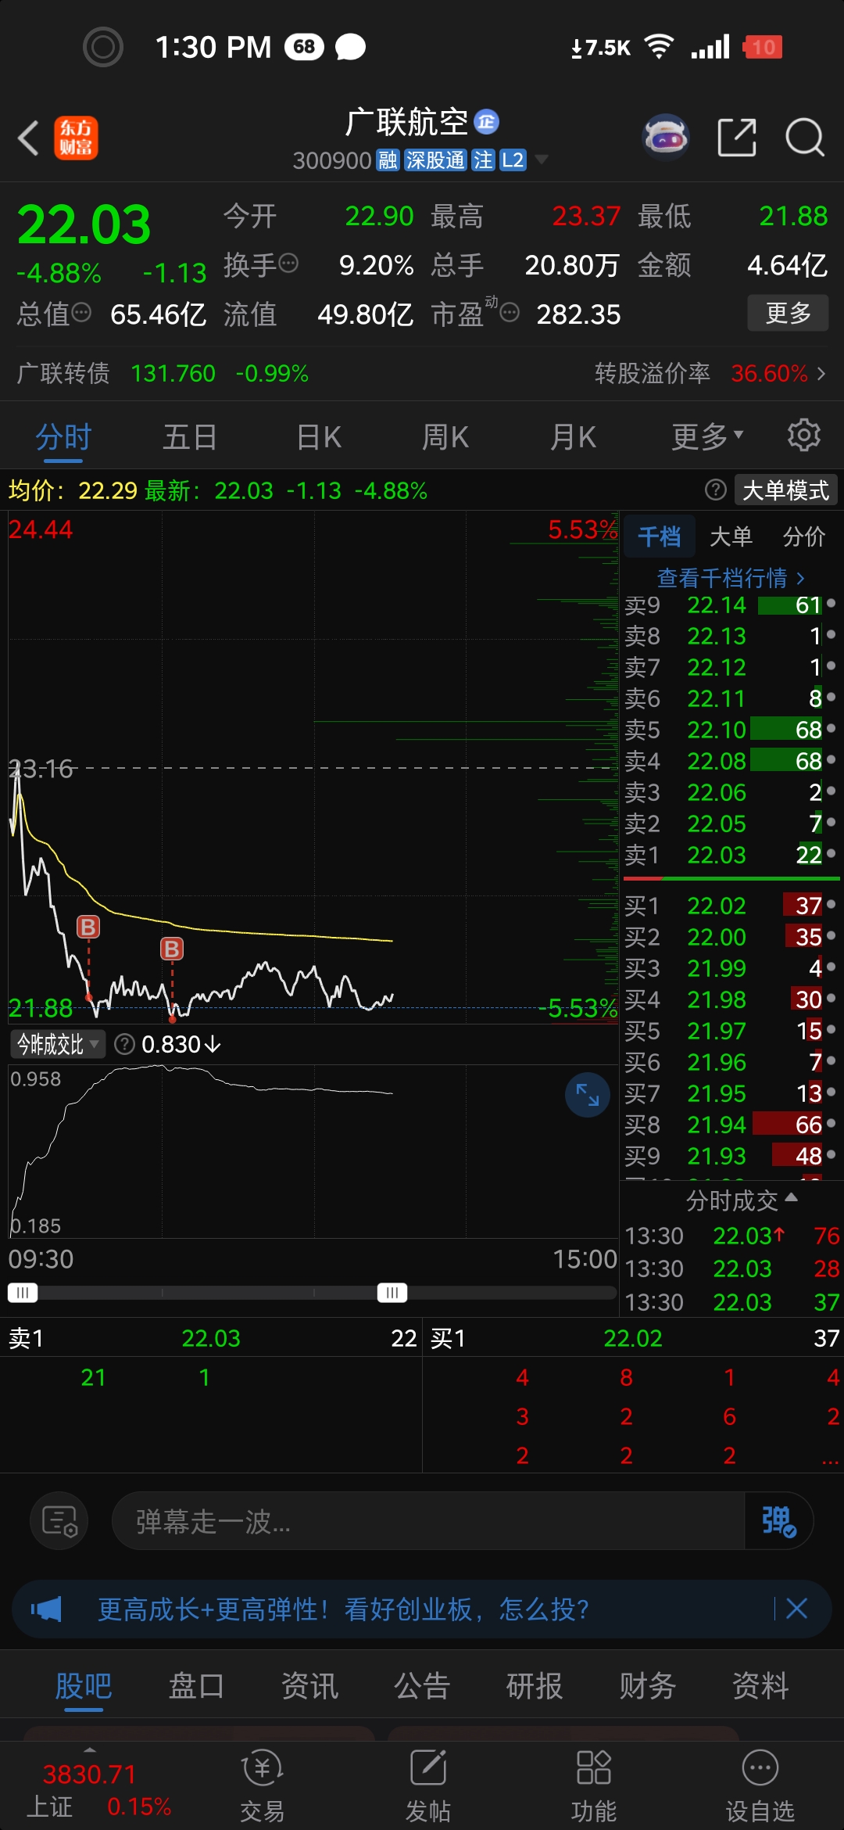Select the 分价 tab
Image resolution: width=844 pixels, height=1830 pixels.
coord(804,536)
